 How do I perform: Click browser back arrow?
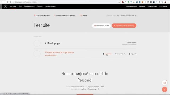tap(2, 2)
